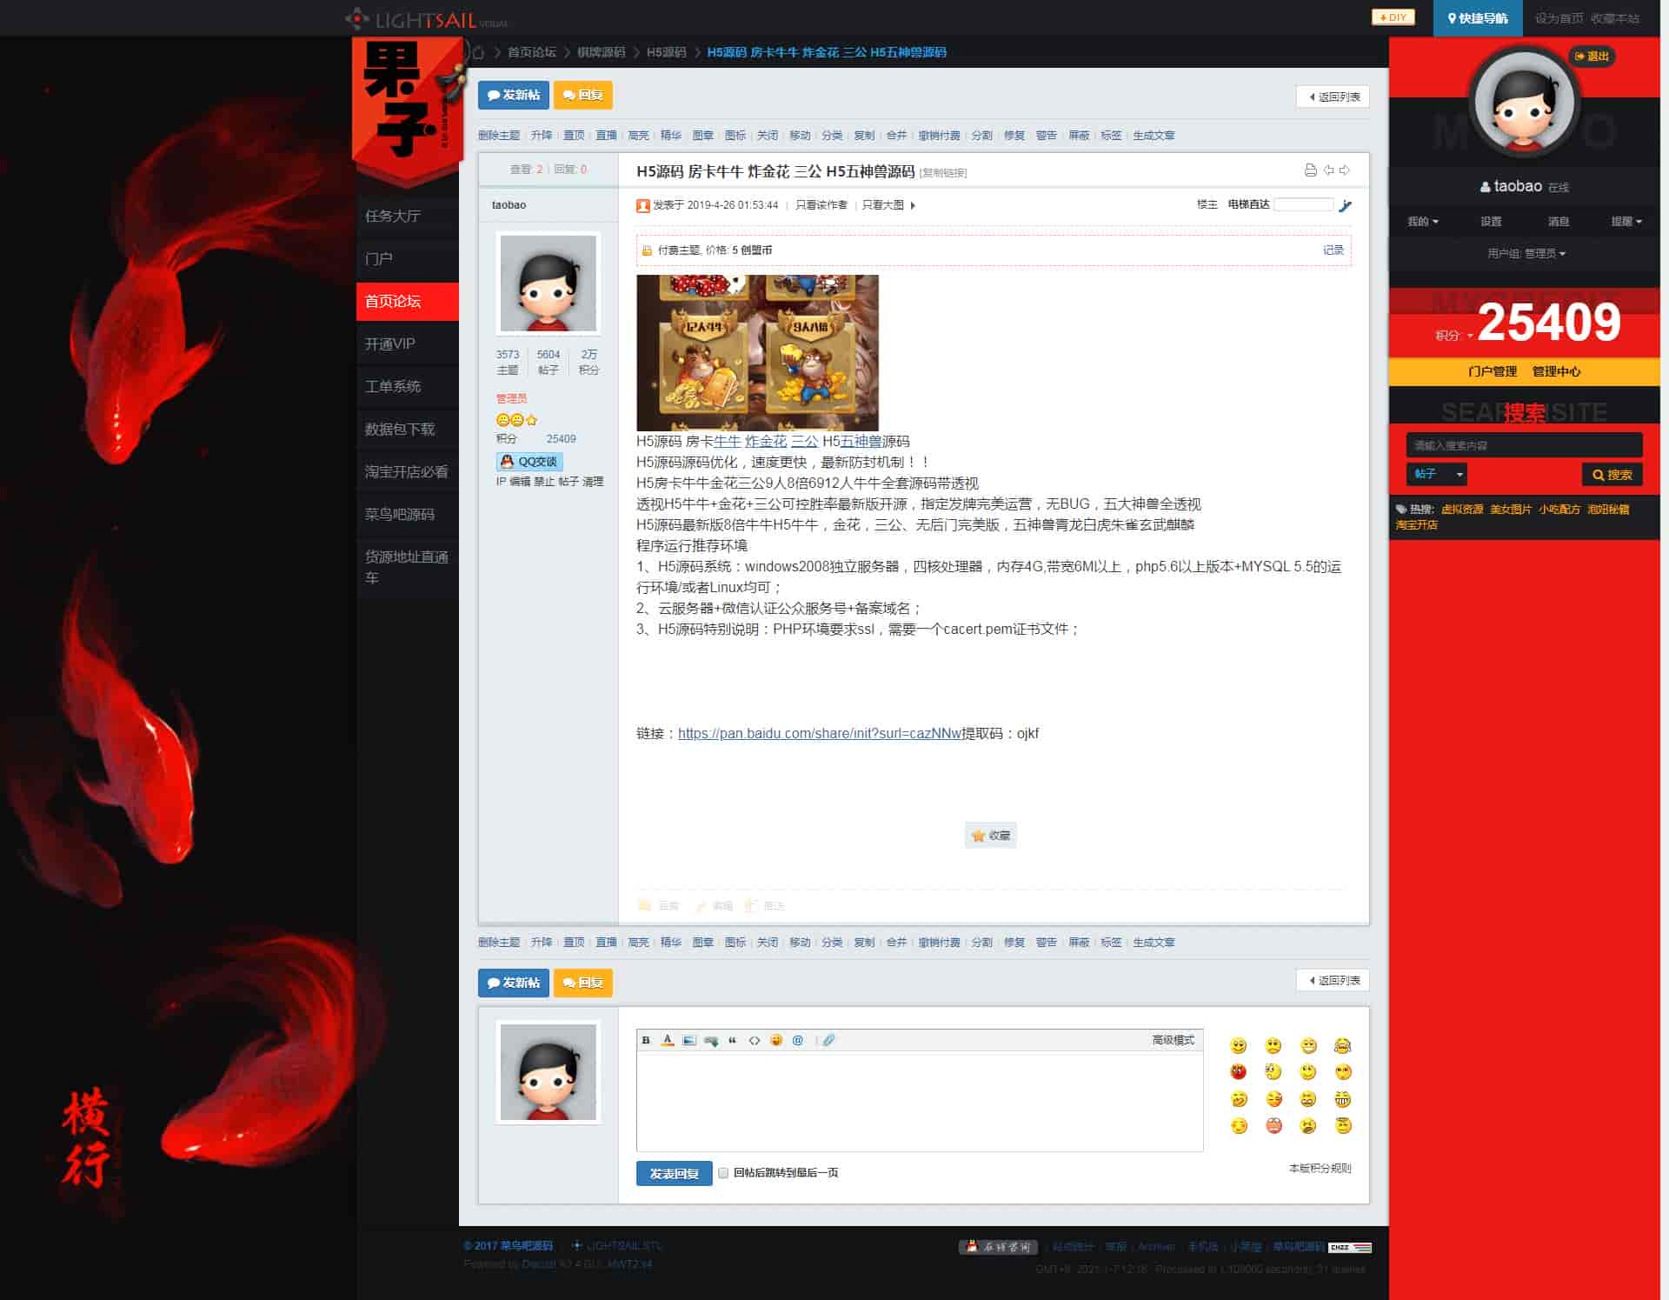This screenshot has height=1300, width=1669.
Task: Click the blue 发表回复 submit button
Action: click(x=674, y=1174)
